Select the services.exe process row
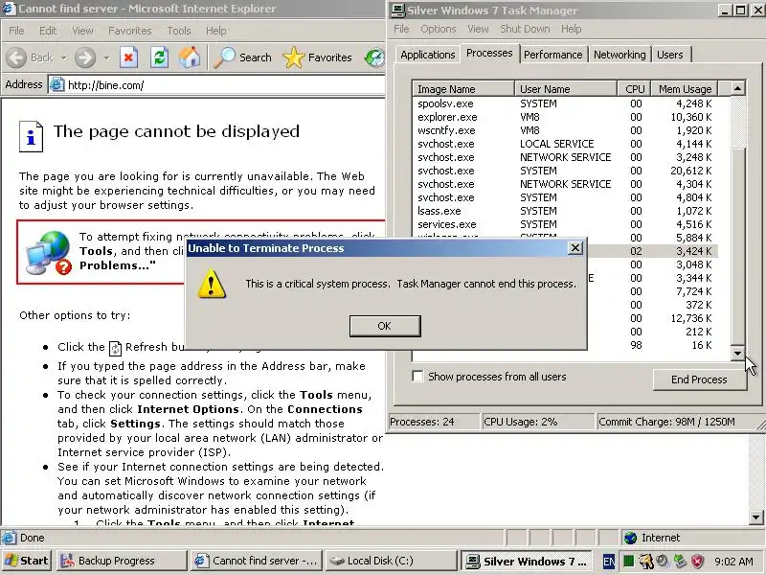 point(565,224)
